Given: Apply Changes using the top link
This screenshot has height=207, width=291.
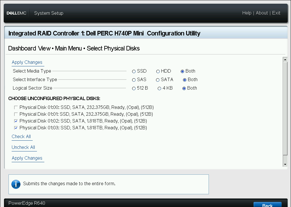Looking at the screenshot, I should (x=28, y=62).
